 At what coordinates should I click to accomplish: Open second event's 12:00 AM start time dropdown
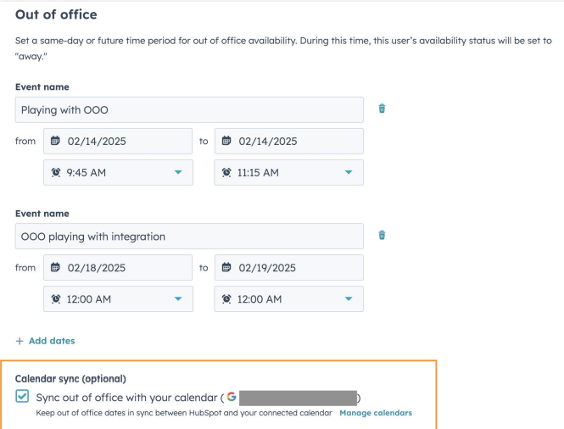(177, 299)
